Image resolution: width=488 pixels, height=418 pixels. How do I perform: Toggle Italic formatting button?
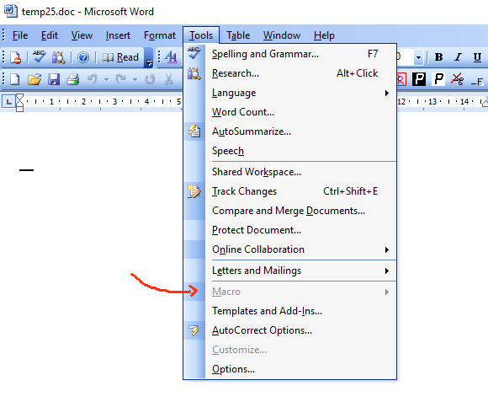tap(458, 57)
